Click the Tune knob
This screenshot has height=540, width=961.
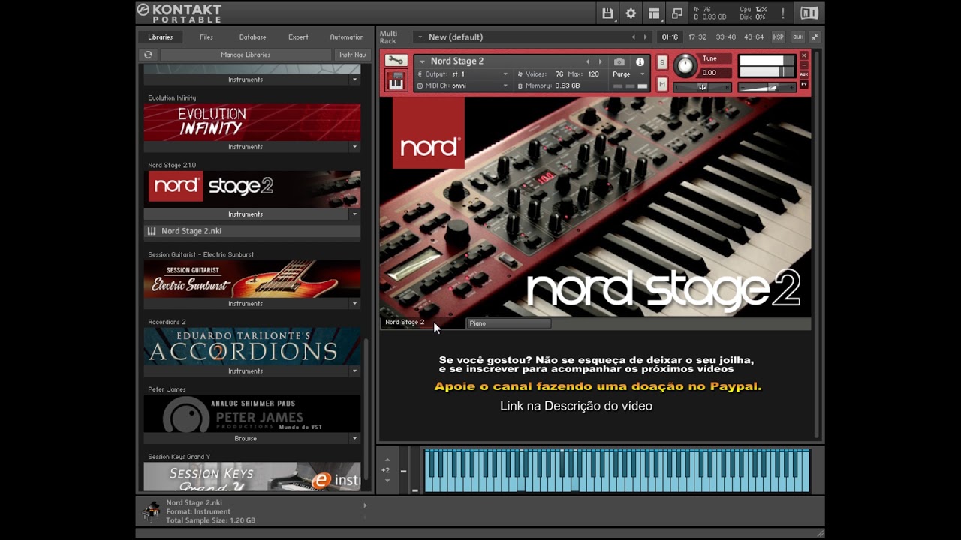pyautogui.click(x=685, y=65)
